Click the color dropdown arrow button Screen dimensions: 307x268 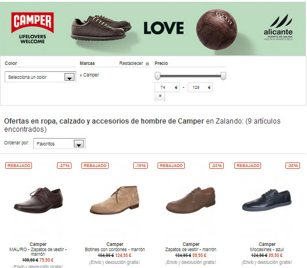click(70, 77)
